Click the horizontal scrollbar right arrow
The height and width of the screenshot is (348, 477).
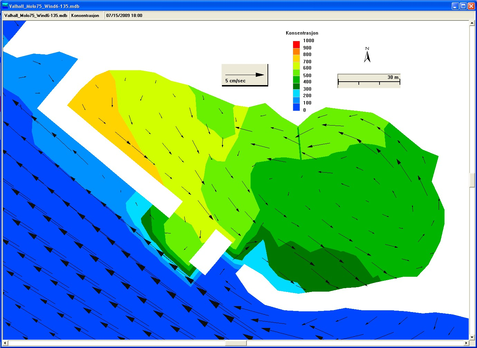point(466,343)
